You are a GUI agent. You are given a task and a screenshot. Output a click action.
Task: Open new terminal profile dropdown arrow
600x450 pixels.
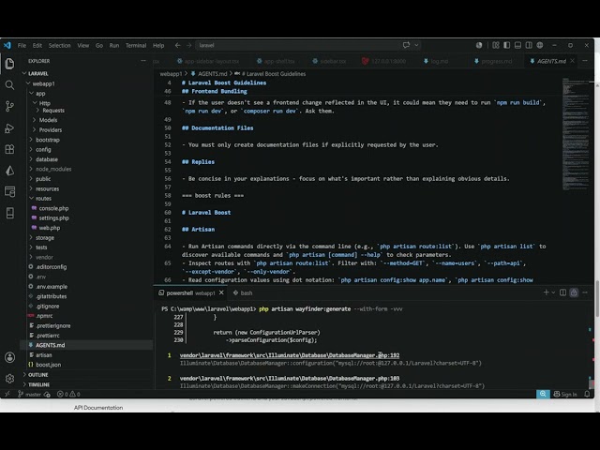click(553, 292)
